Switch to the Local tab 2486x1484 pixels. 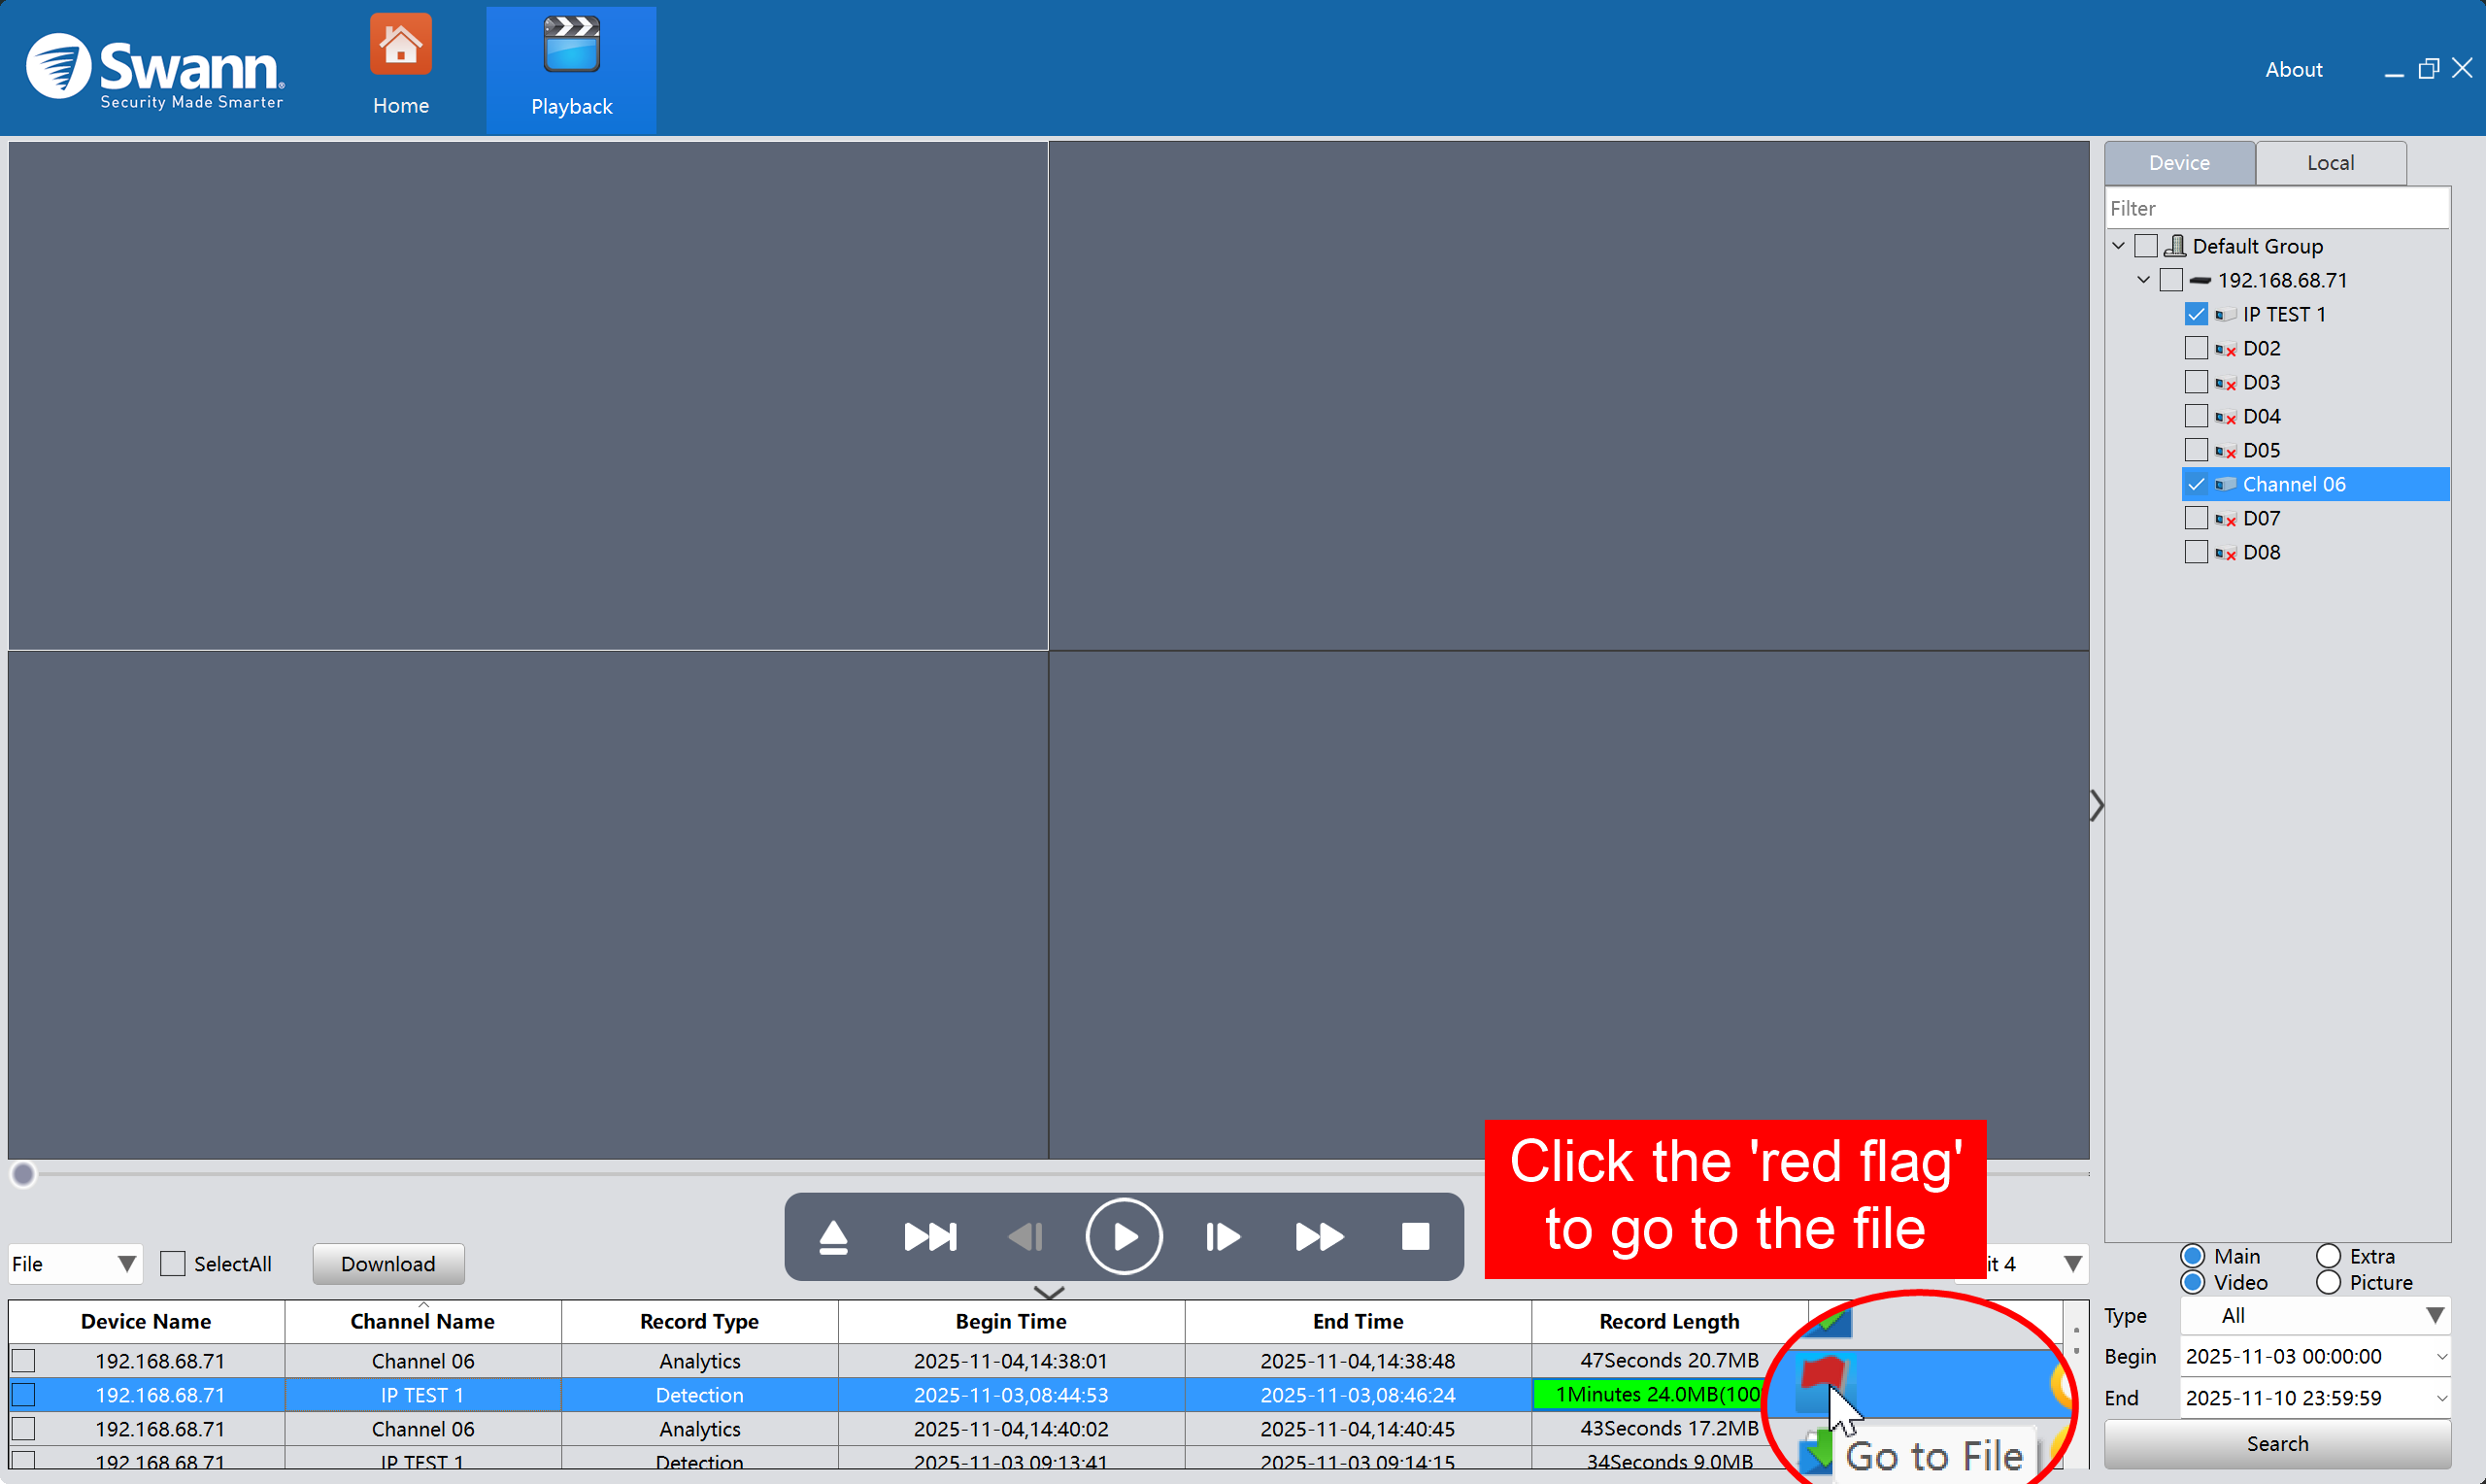click(2330, 163)
